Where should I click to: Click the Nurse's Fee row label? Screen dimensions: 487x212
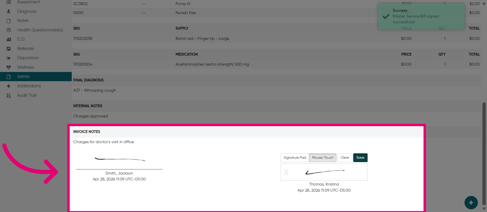pos(186,13)
